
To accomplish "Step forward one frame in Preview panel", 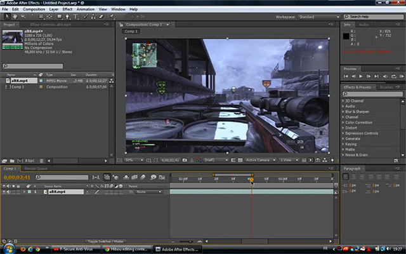I will click(367, 76).
